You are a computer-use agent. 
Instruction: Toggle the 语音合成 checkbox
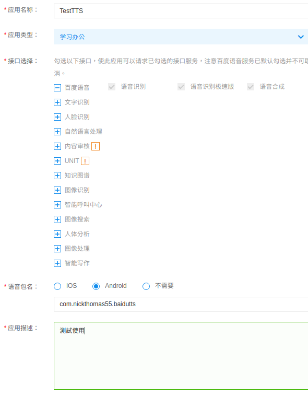point(251,87)
